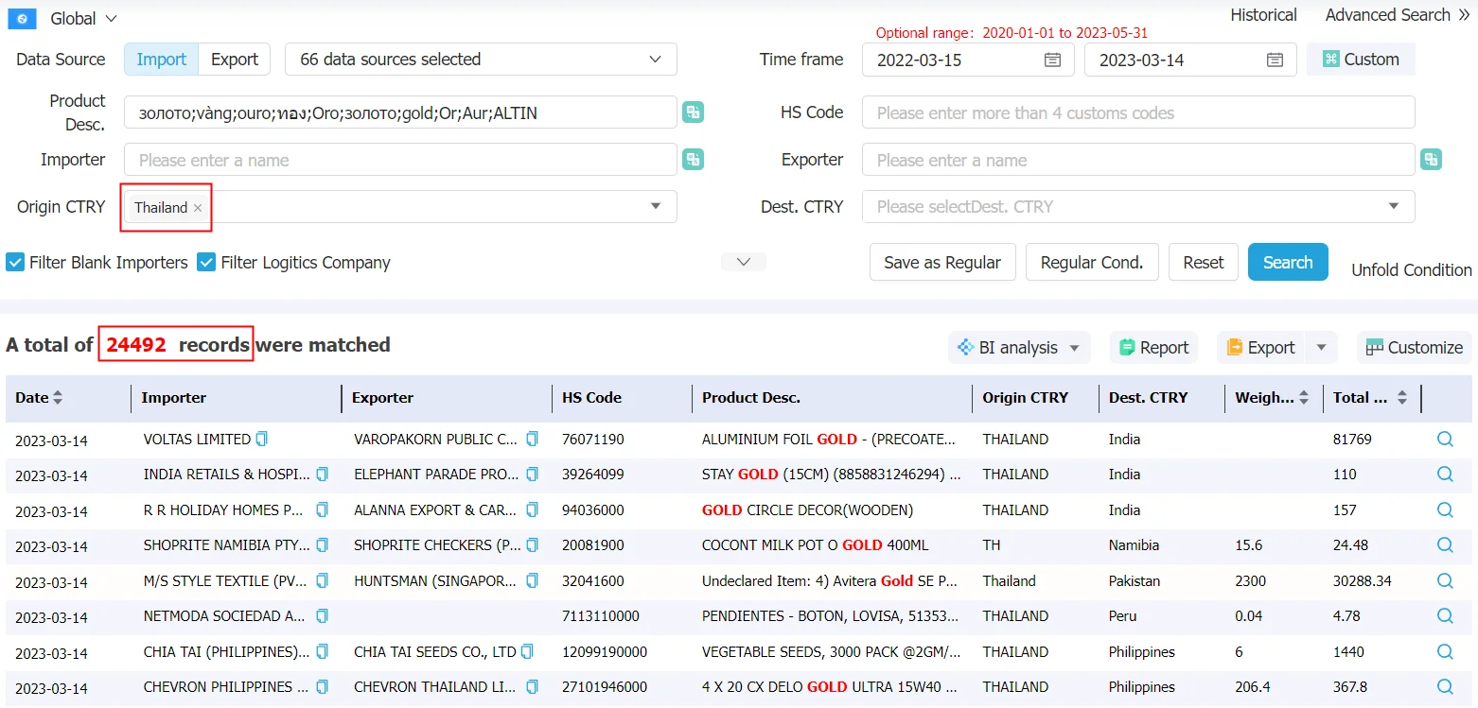Viewport: 1478px width, 708px height.
Task: View details of NETMODA SOCIEDAD record
Action: coord(1445,616)
